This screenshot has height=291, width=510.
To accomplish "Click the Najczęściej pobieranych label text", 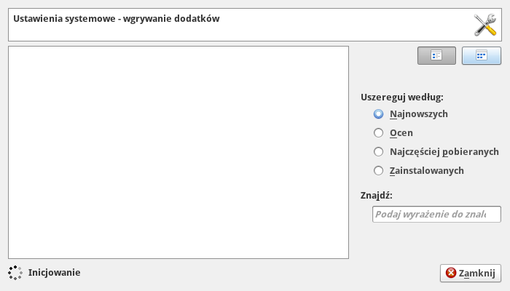I will pos(444,152).
